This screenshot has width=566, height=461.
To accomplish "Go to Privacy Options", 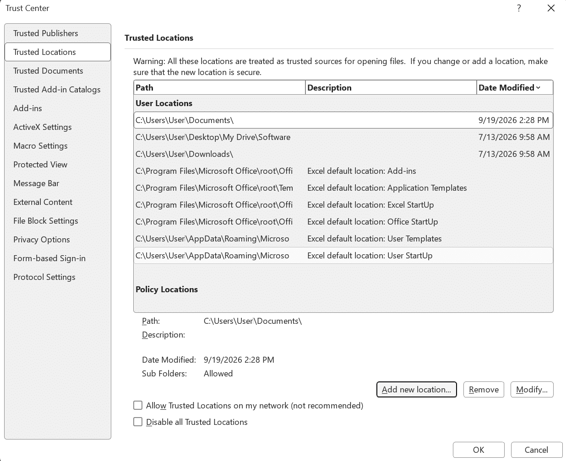I will pyautogui.click(x=58, y=240).
